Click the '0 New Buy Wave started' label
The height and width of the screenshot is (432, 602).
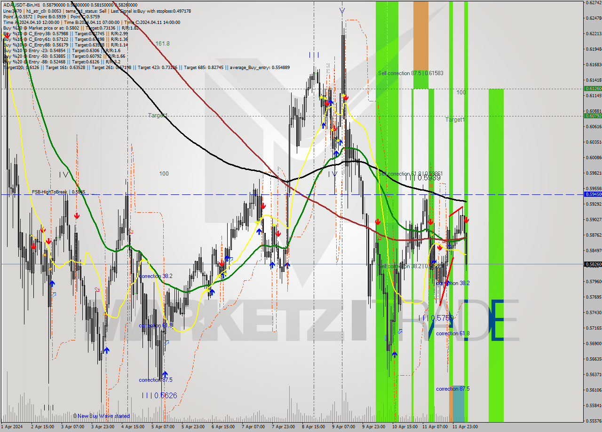(102, 416)
